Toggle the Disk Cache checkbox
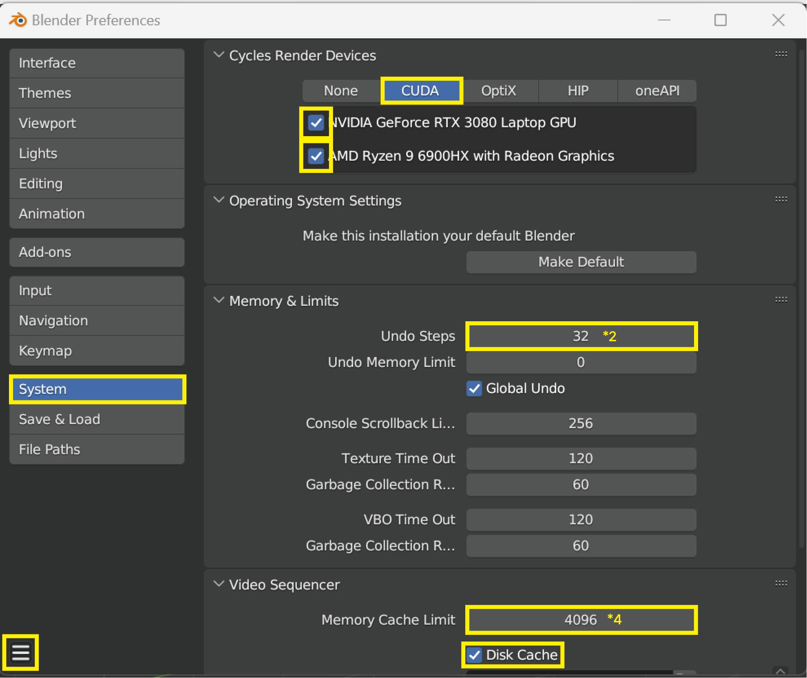 point(474,655)
